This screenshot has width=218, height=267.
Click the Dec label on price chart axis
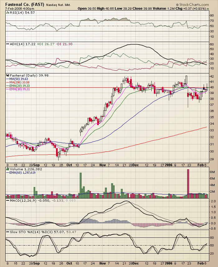coord(136,165)
